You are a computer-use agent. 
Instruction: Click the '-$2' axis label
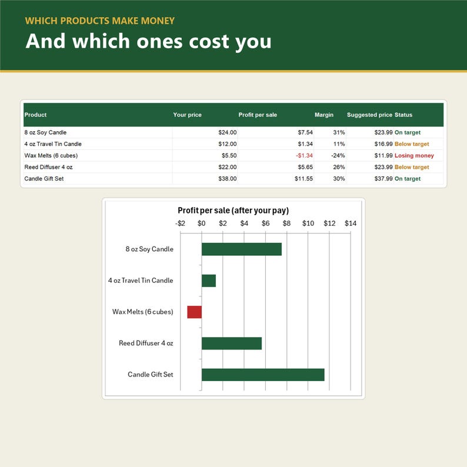tap(180, 224)
